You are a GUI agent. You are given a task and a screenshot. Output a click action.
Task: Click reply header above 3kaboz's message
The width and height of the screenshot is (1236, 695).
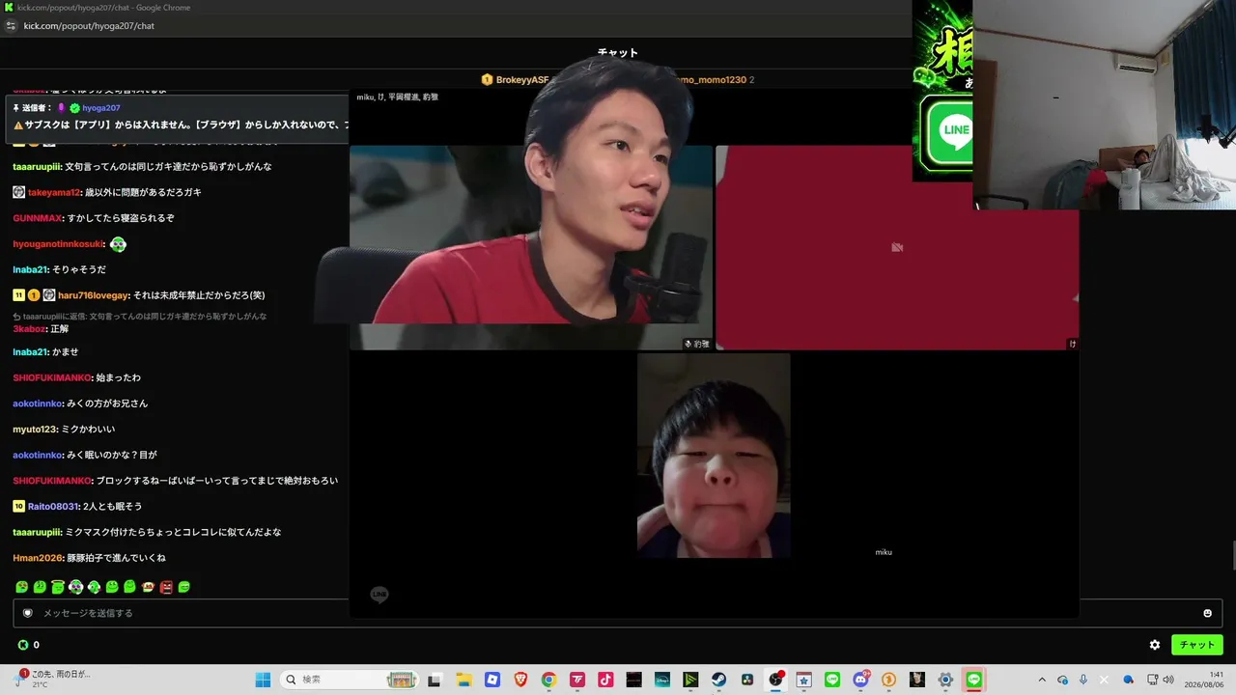coord(140,317)
